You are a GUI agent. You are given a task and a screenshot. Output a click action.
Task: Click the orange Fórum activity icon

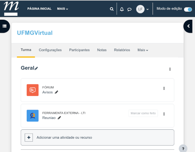pos(32,90)
